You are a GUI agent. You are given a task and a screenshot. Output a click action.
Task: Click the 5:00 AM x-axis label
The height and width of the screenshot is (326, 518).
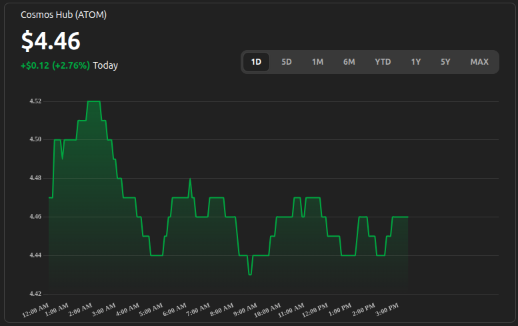[x=151, y=309]
